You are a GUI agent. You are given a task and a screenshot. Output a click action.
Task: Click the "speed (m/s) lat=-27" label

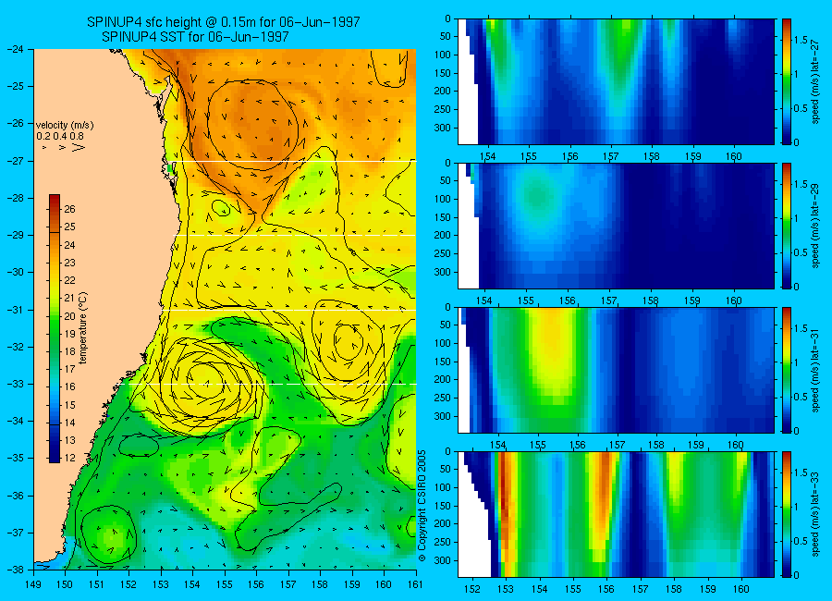click(816, 81)
